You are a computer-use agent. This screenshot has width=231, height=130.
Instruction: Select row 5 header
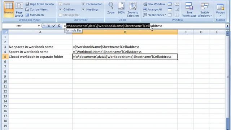[x=5, y=57]
